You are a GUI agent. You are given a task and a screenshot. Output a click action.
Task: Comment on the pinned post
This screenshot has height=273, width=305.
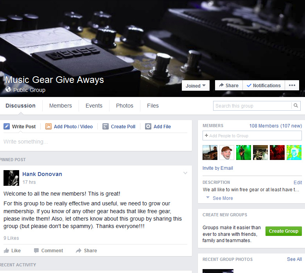click(48, 250)
